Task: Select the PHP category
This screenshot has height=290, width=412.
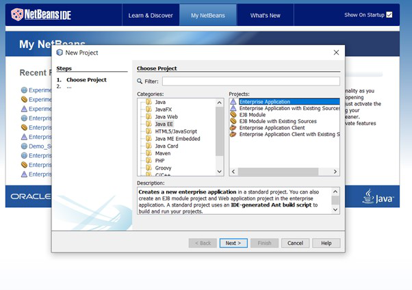Action: (159, 161)
